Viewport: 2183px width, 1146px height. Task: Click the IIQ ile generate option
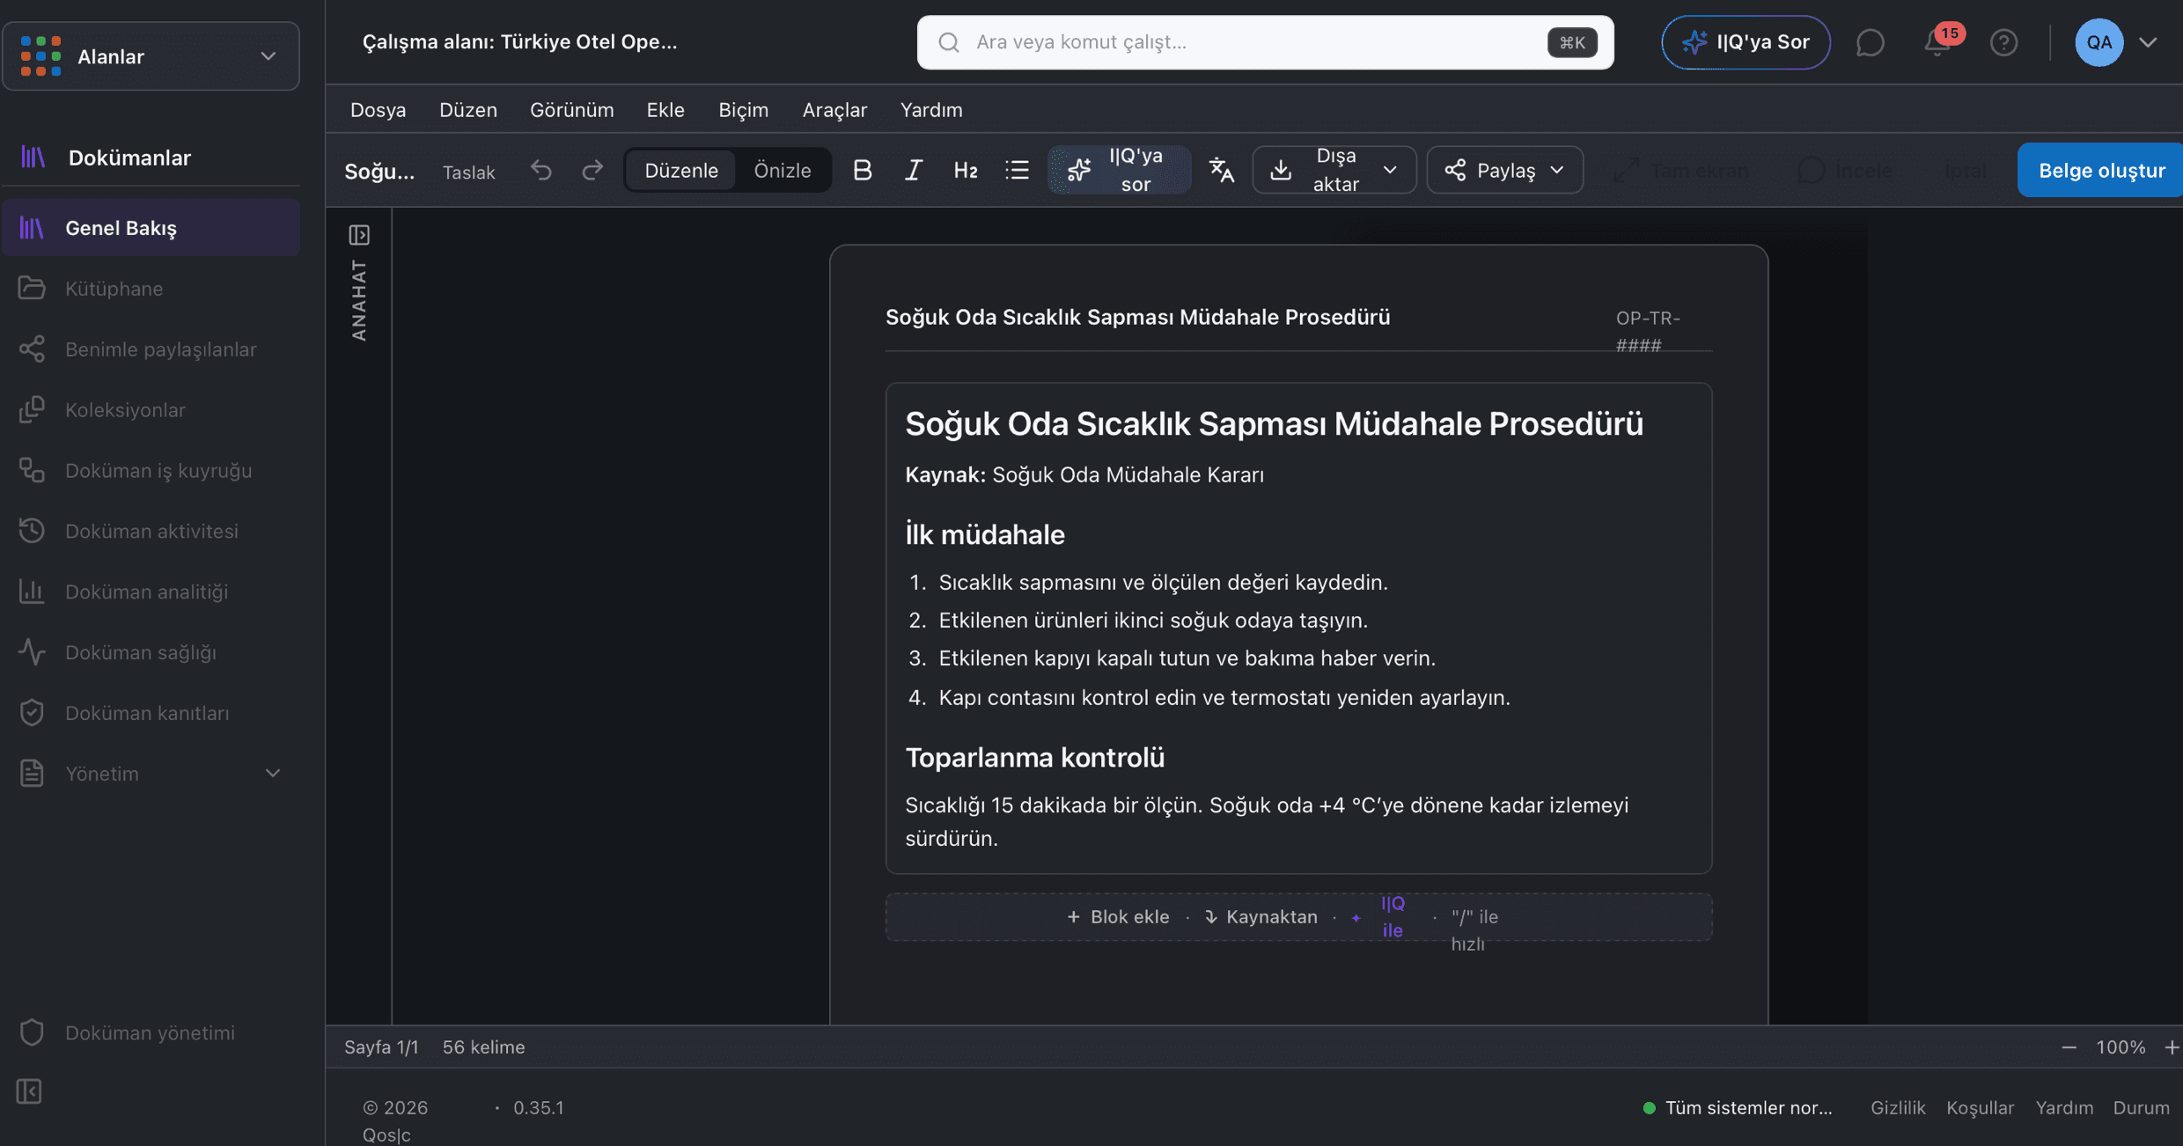1380,916
